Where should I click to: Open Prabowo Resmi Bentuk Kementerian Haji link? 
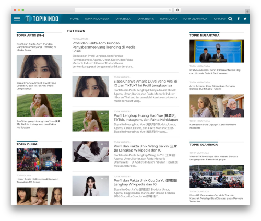(215, 72)
